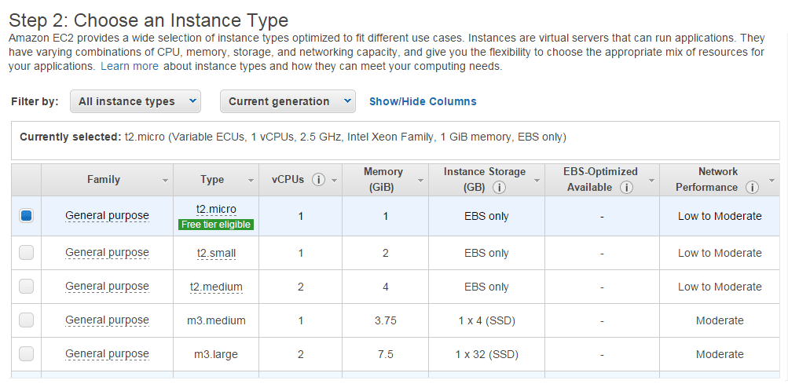Viewport: 788px width, 384px height.
Task: Click the t2.micro type link
Action: pos(216,209)
